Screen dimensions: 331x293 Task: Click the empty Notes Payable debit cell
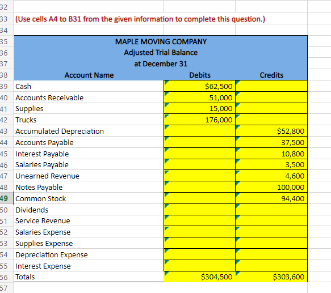pyautogui.click(x=199, y=187)
